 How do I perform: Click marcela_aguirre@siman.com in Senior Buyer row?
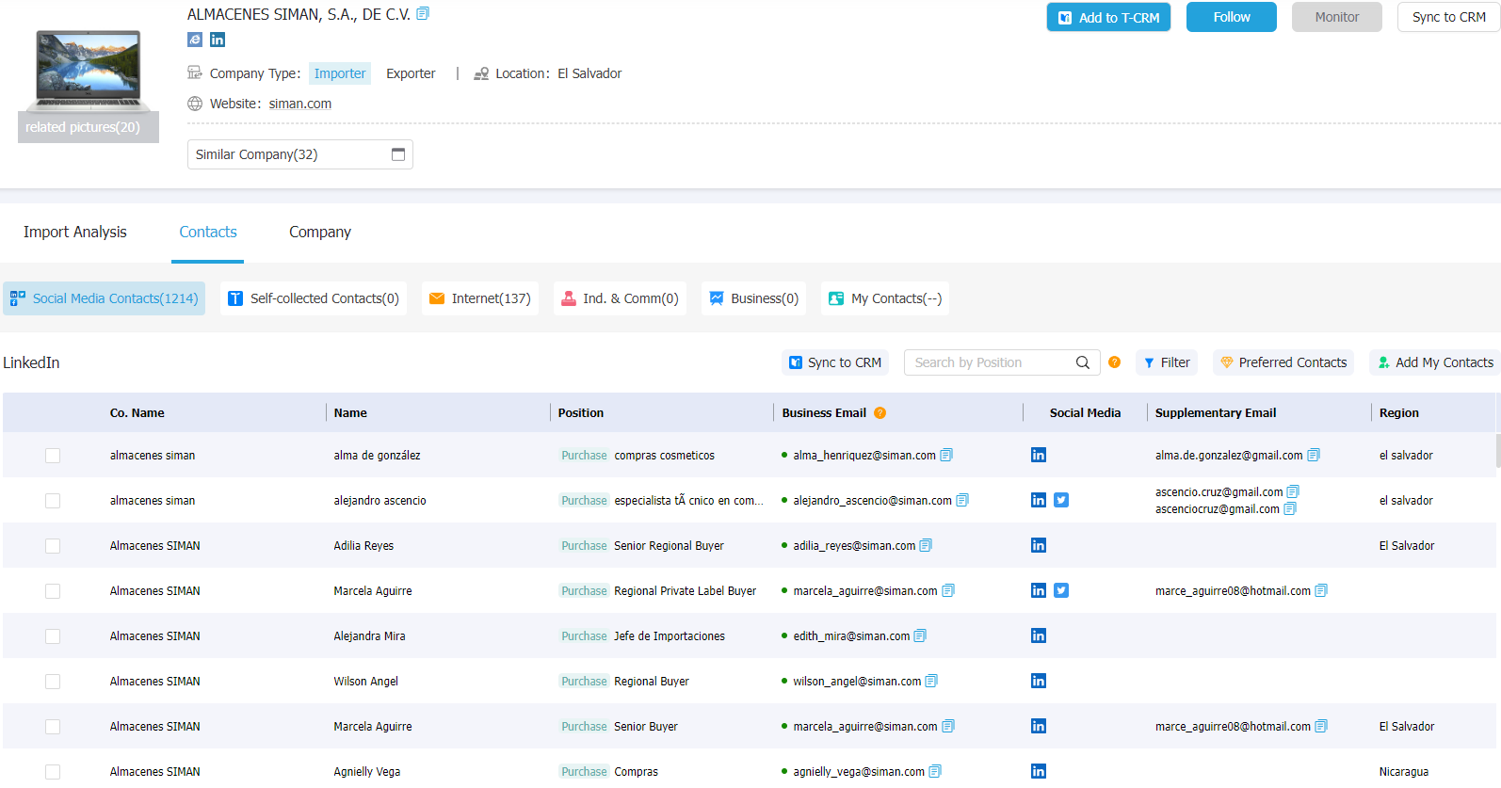pos(865,727)
